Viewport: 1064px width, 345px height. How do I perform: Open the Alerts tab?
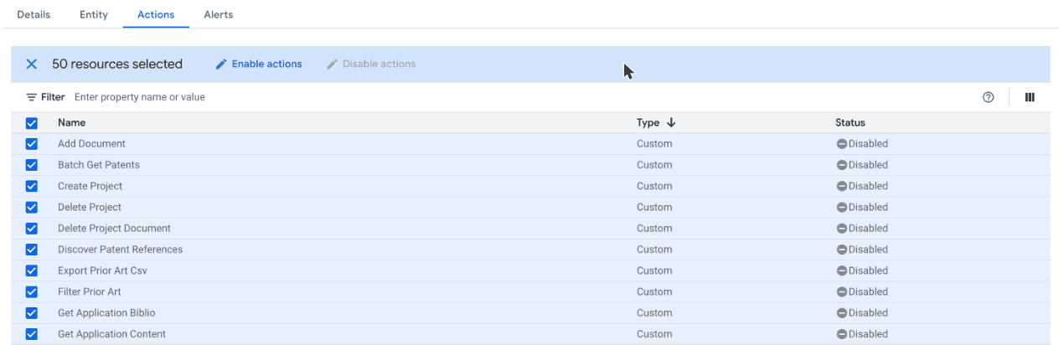tap(219, 14)
